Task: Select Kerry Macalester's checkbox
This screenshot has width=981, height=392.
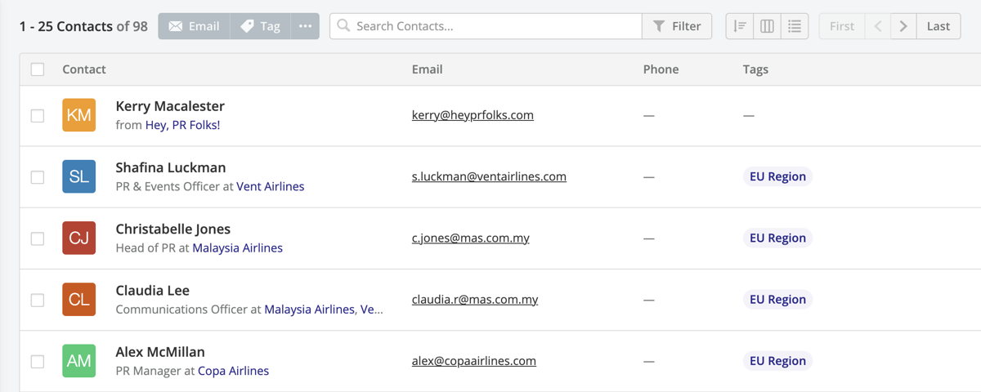Action: coord(38,115)
